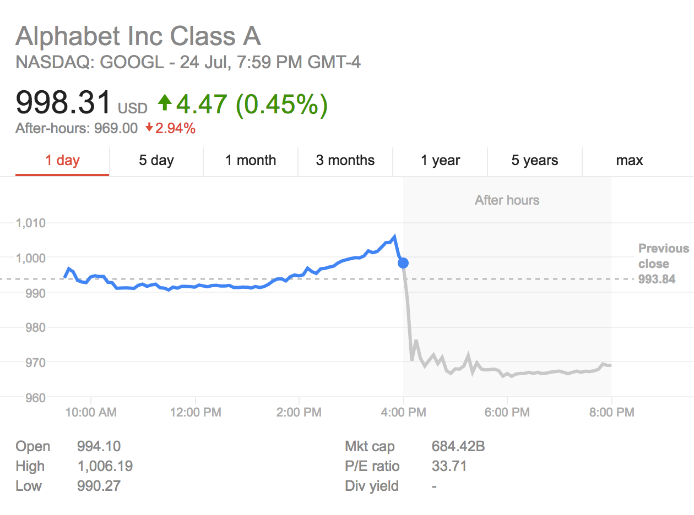Image resolution: width=694 pixels, height=515 pixels.
Task: Select the 5 day chart range
Action: pyautogui.click(x=156, y=161)
